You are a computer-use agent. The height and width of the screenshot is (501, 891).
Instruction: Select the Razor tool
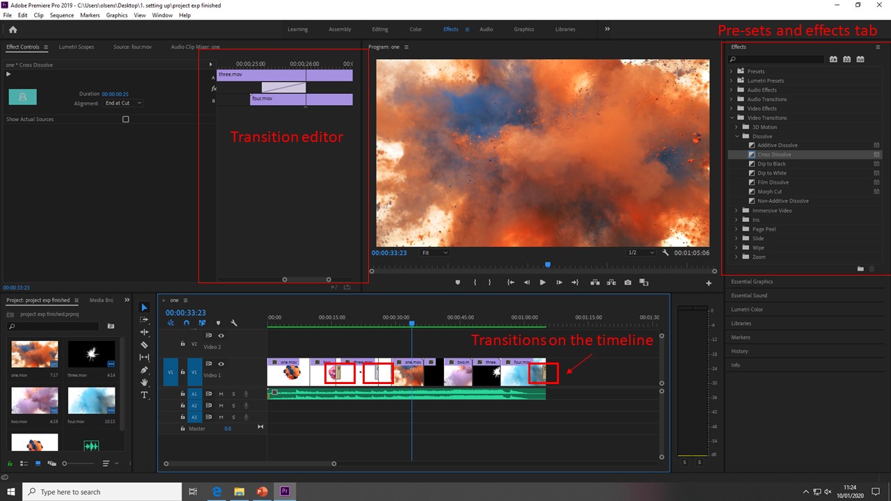tap(144, 344)
